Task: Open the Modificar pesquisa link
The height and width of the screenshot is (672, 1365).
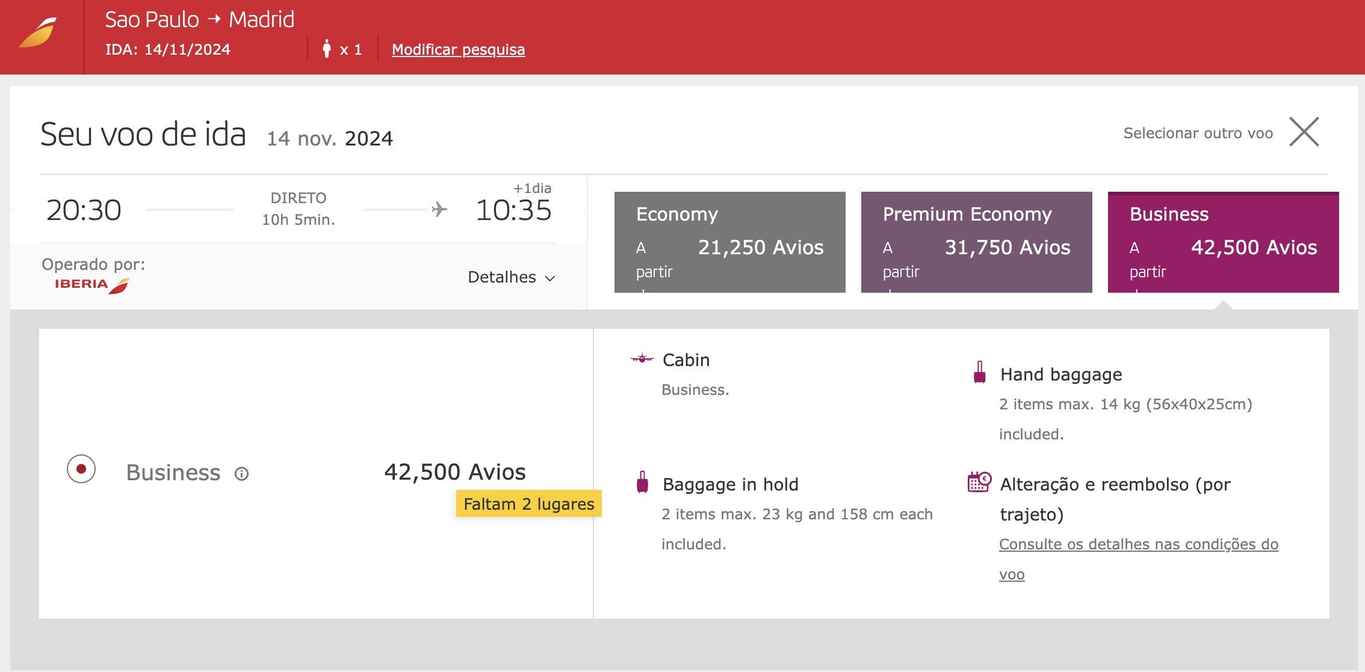Action: pyautogui.click(x=458, y=49)
